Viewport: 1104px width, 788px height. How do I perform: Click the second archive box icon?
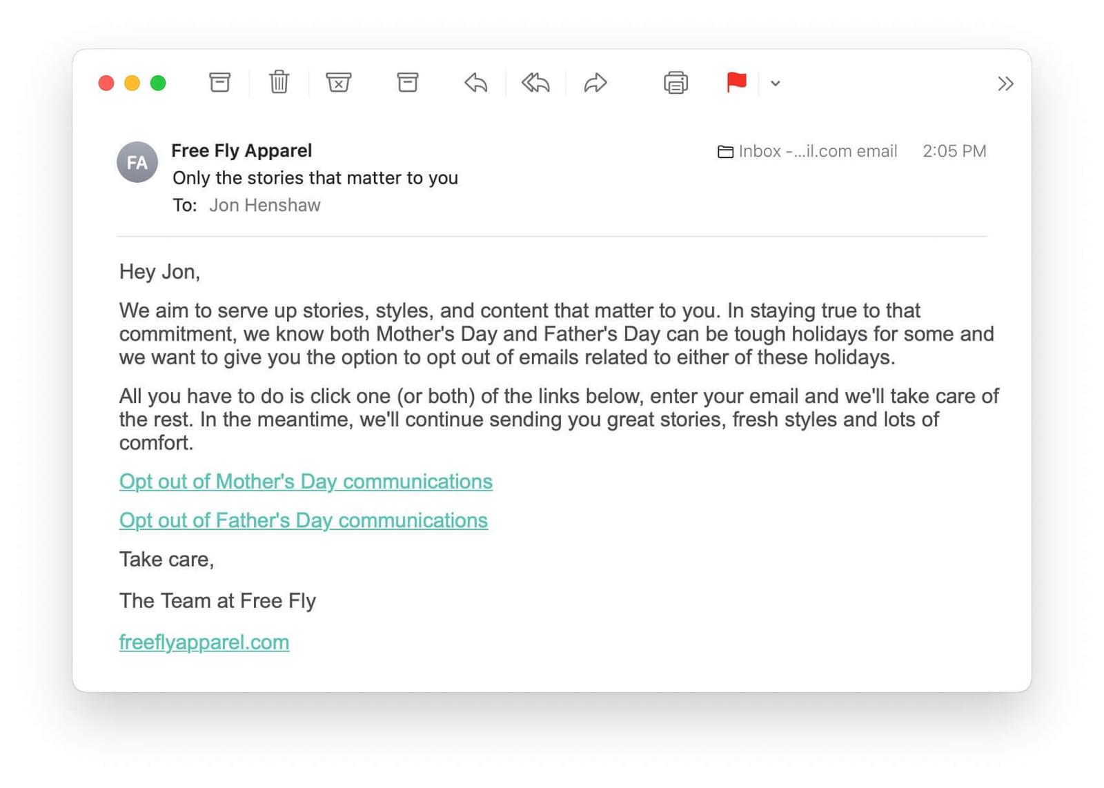[x=408, y=83]
